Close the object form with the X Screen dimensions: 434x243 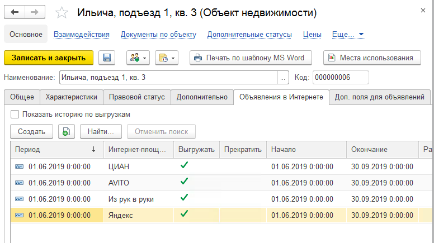[x=423, y=11]
